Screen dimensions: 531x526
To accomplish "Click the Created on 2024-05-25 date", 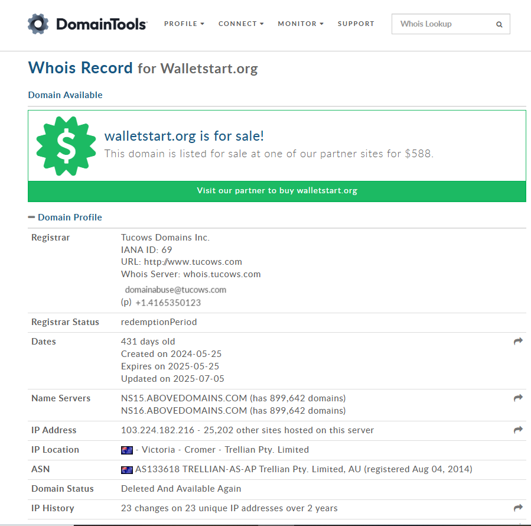I will click(x=171, y=354).
